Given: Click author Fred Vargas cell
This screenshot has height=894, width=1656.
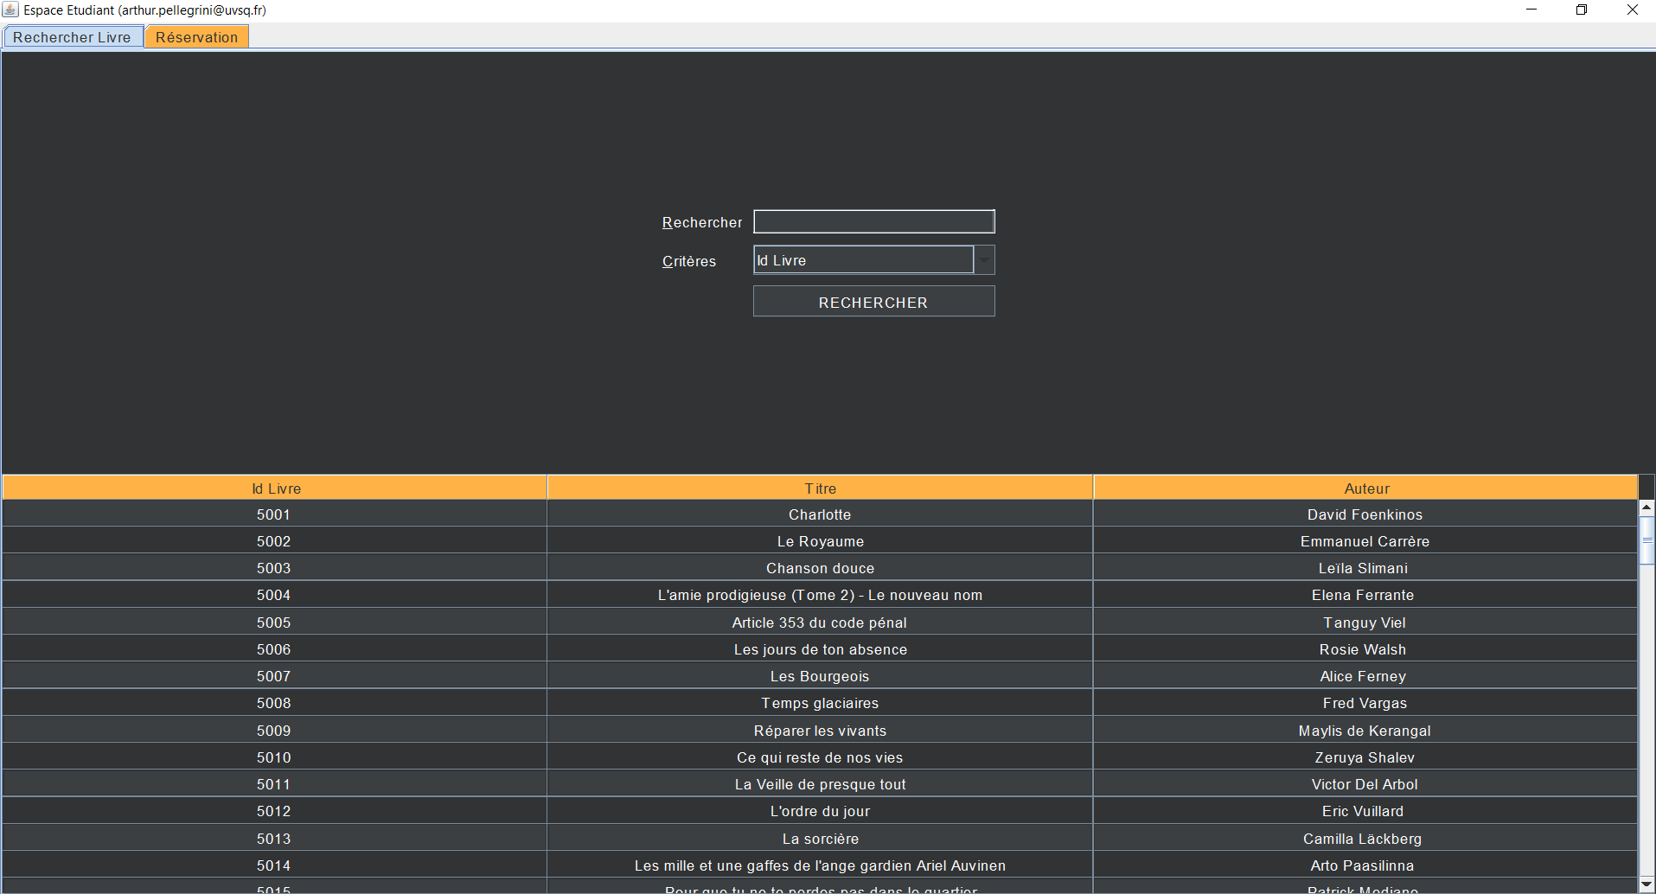Looking at the screenshot, I should point(1364,703).
